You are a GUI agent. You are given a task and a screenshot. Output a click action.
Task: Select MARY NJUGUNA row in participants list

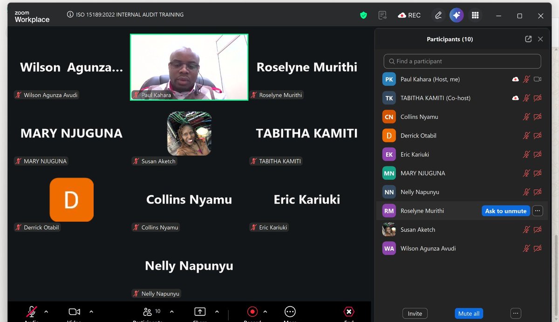[x=462, y=173]
